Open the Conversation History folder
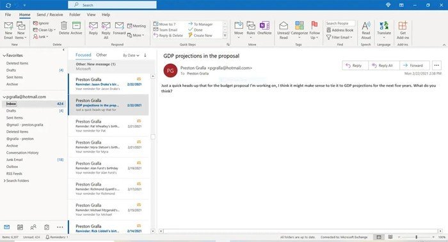 tap(22, 153)
